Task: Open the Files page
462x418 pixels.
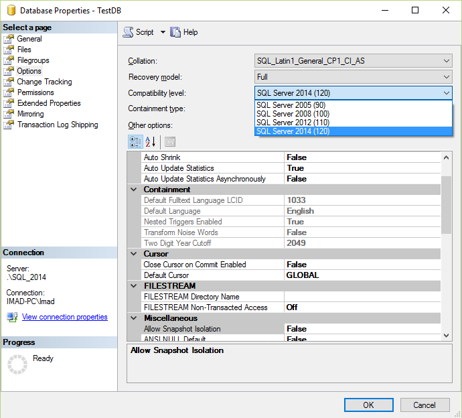Action: pos(24,50)
